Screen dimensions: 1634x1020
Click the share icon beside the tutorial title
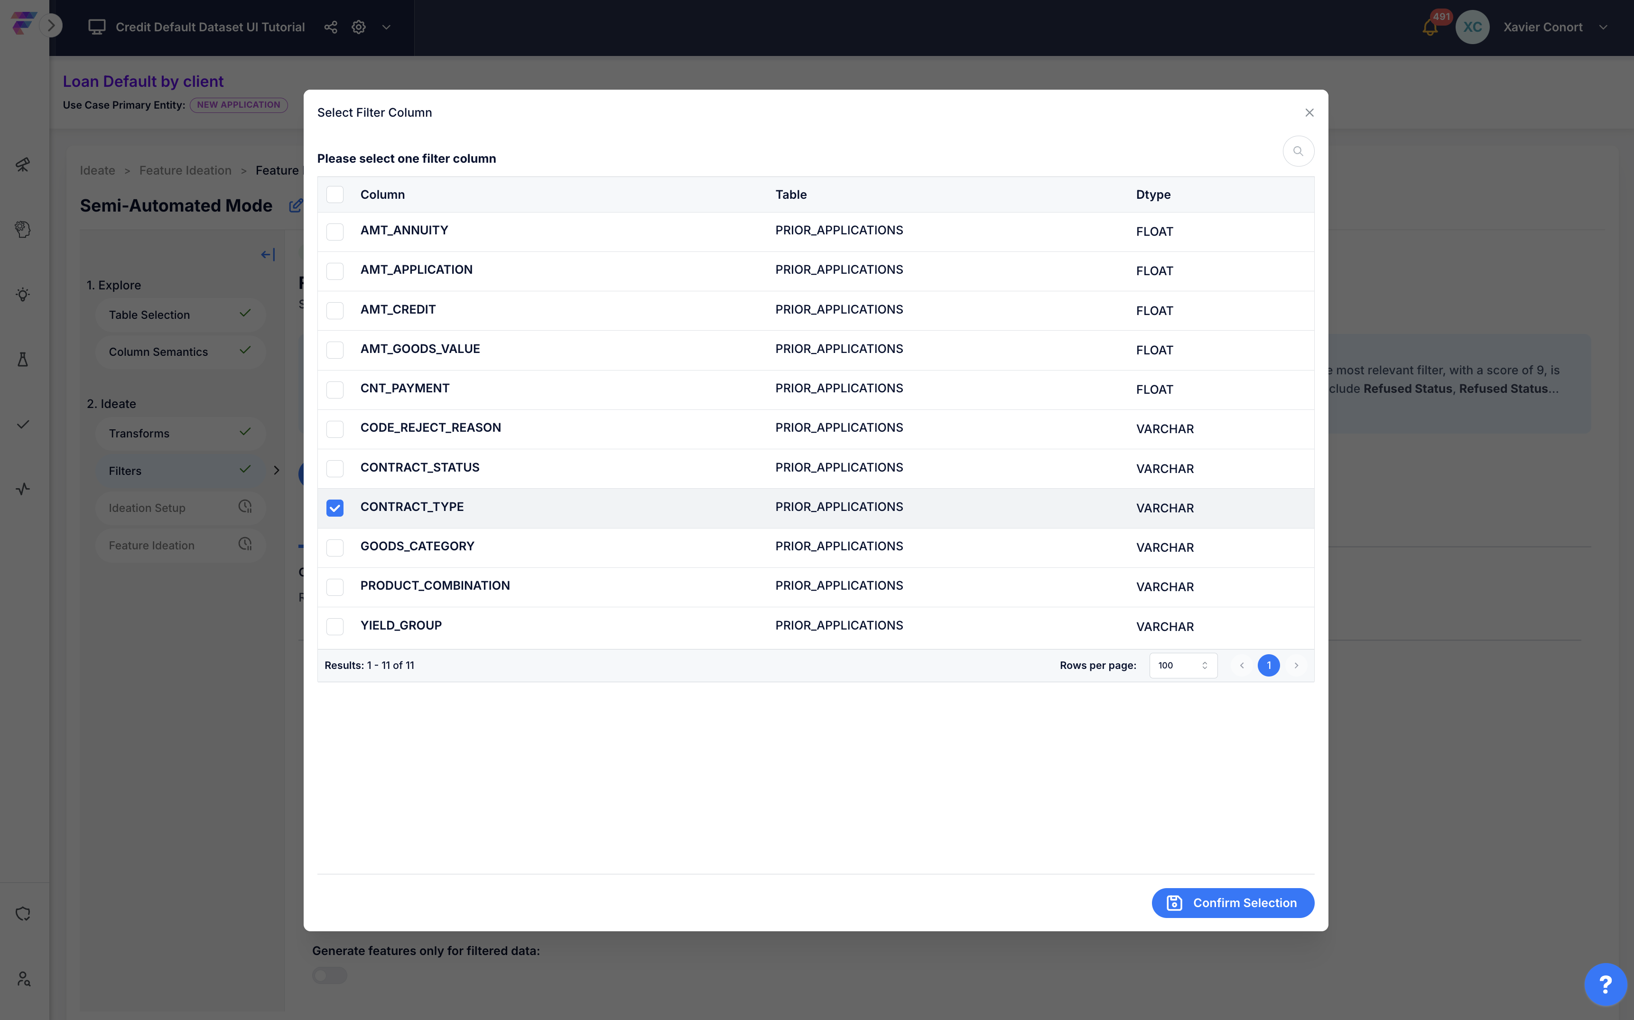pos(331,27)
